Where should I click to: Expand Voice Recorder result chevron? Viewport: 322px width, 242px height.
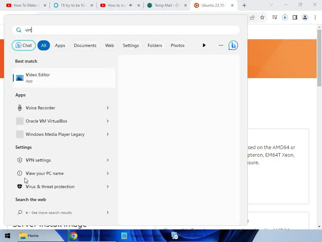[x=108, y=108]
